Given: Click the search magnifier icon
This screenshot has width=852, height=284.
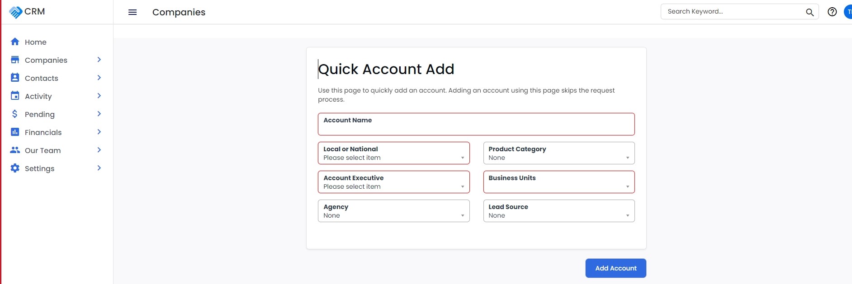Looking at the screenshot, I should coord(809,12).
